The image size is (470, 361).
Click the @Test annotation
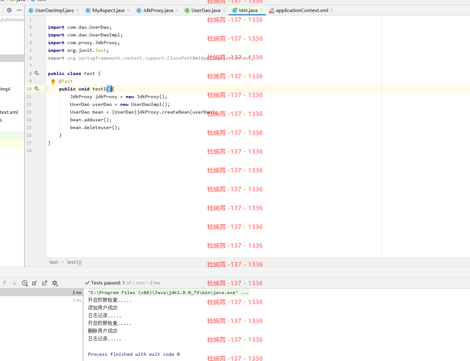click(66, 81)
